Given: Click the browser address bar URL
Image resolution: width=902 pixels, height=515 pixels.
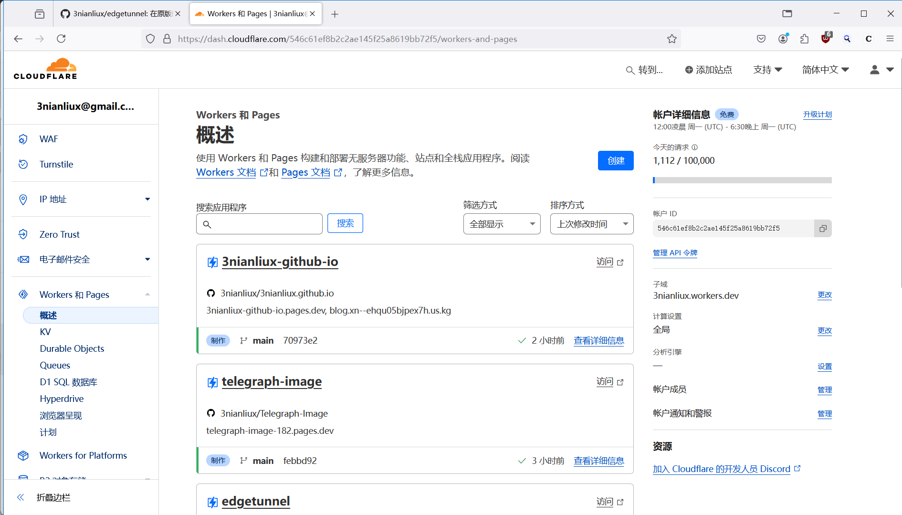Looking at the screenshot, I should tap(347, 39).
